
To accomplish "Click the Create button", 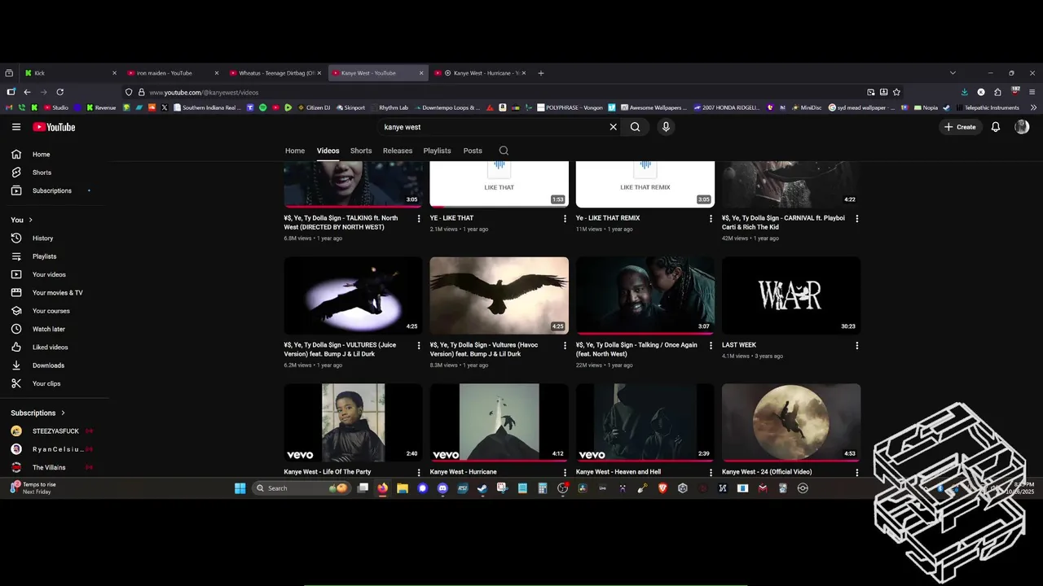I will pos(960,127).
